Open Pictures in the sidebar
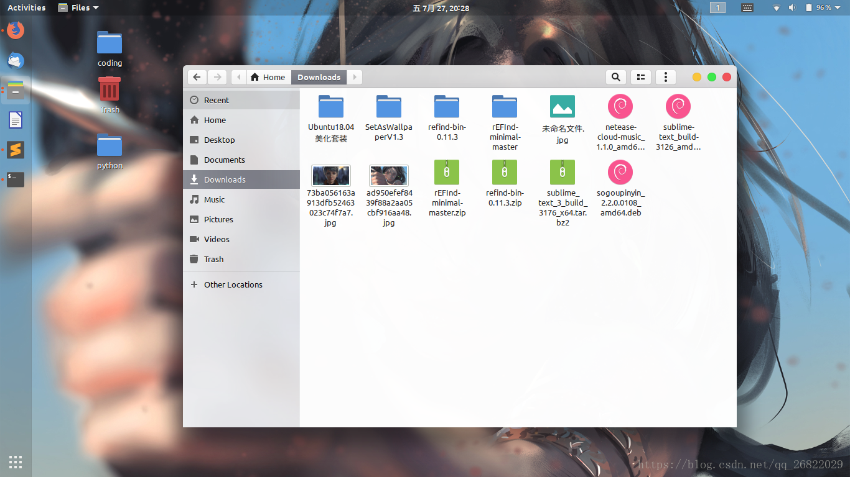Viewport: 850px width, 477px height. coord(241,219)
